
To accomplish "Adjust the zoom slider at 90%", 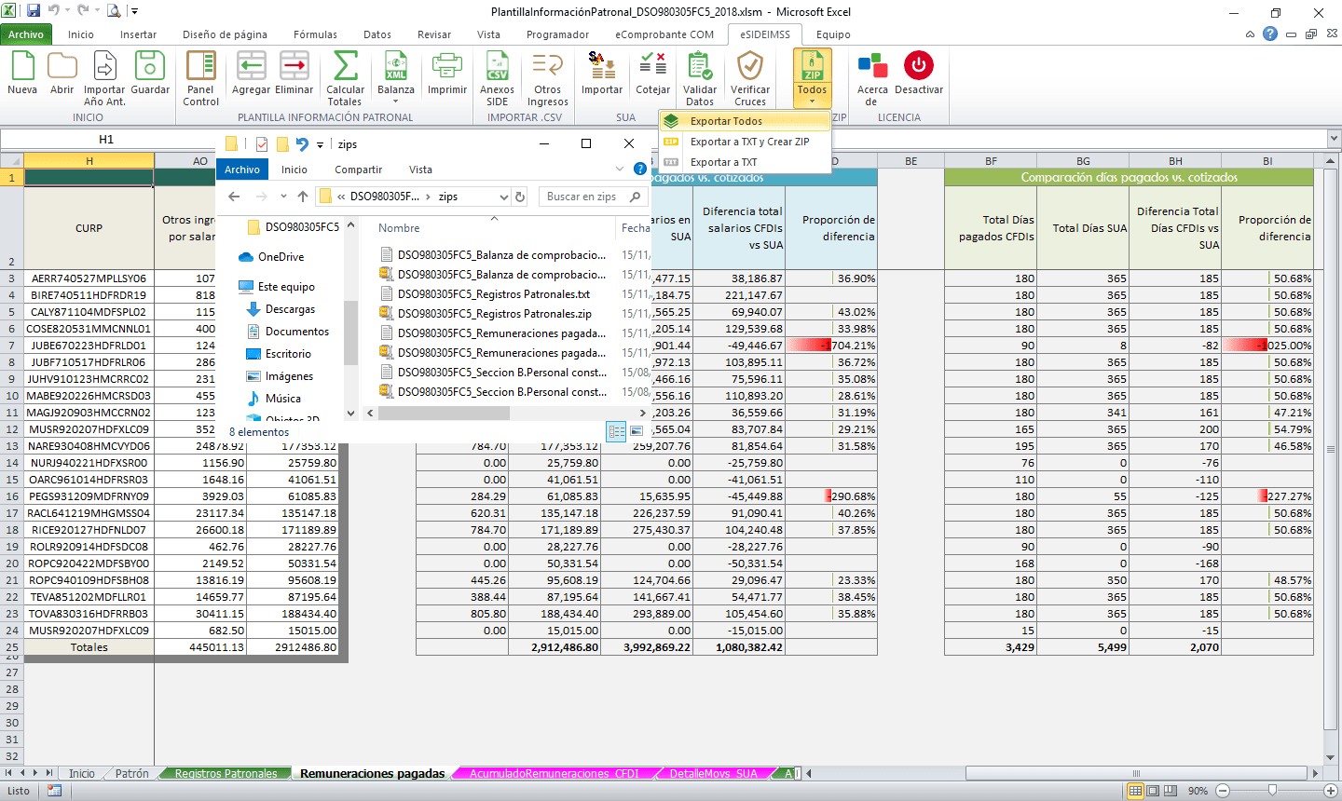I will tap(1272, 791).
